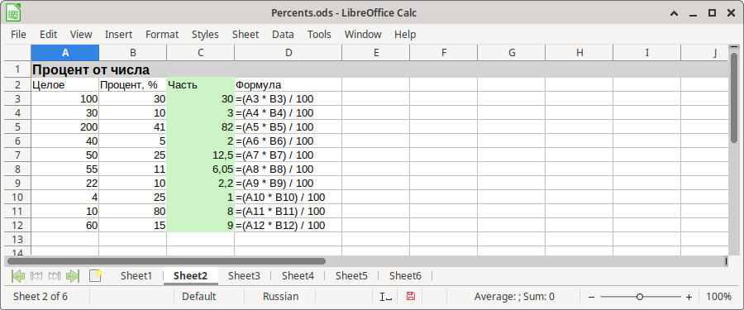Select row 12 header
744x310 pixels.
17,225
